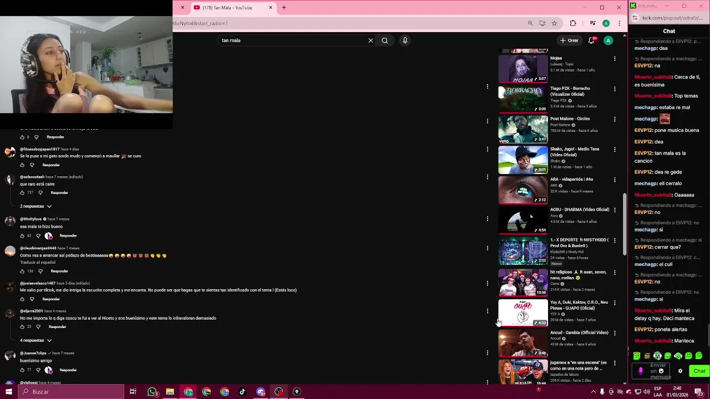The image size is (710, 399).
Task: Open Discord from the taskbar
Action: click(x=261, y=392)
